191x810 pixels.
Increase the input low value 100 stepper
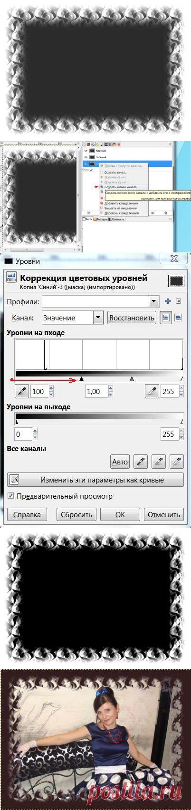[51, 388]
